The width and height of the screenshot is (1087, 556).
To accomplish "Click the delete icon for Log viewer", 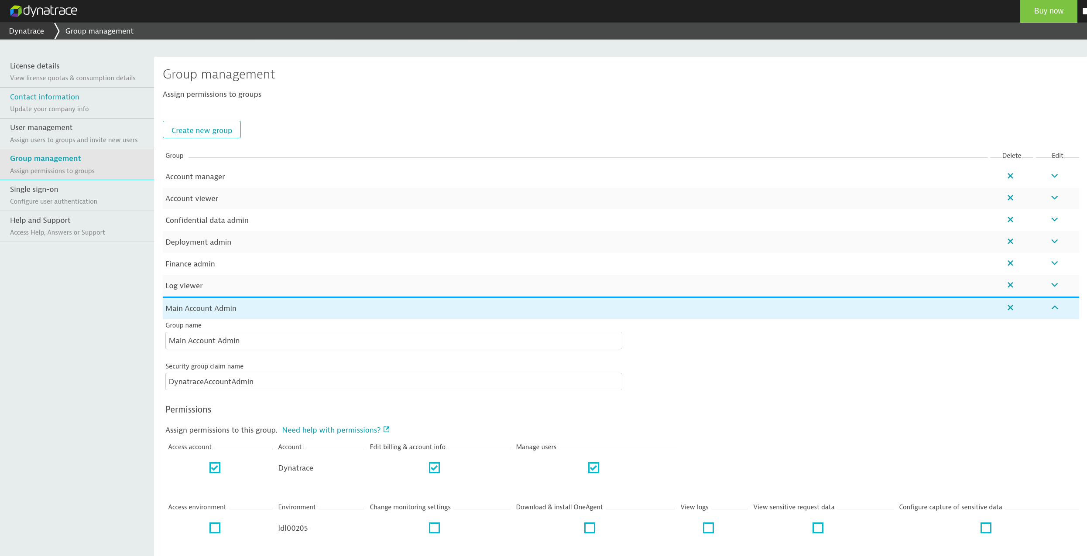I will pos(1010,285).
